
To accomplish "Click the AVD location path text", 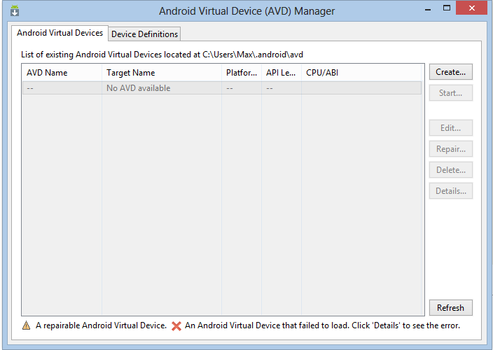I will point(253,55).
